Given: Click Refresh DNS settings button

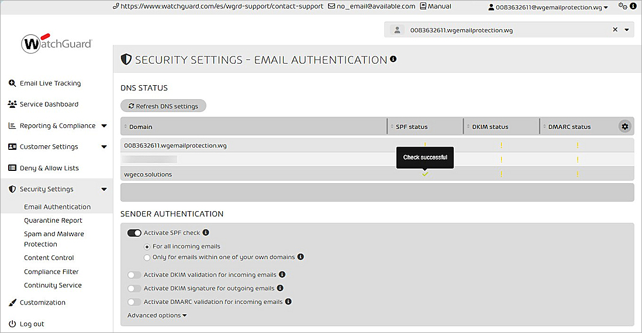Looking at the screenshot, I should point(163,106).
